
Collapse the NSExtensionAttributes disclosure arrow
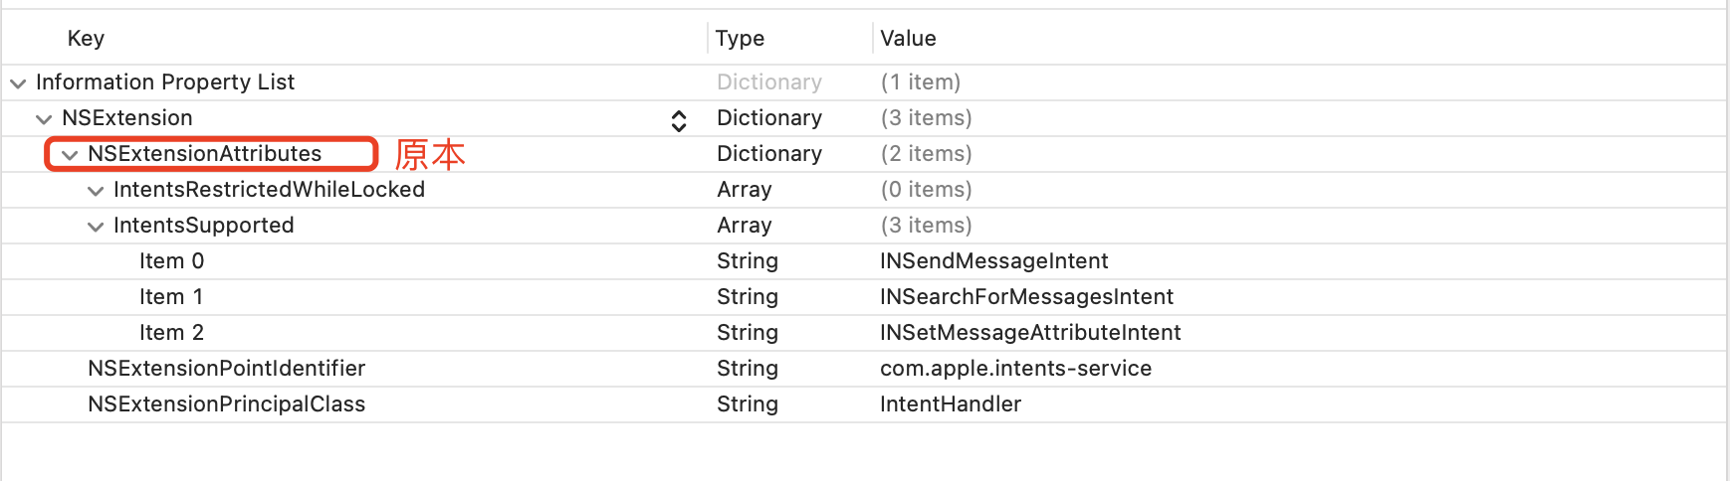pos(70,155)
